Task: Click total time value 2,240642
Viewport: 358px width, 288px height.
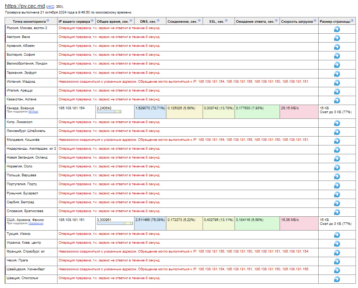Action: [104, 108]
